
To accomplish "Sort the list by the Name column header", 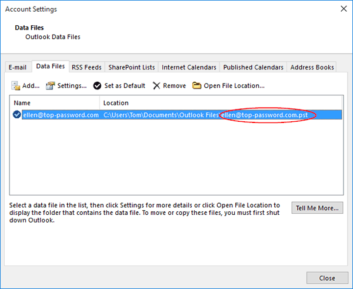I will coord(55,103).
